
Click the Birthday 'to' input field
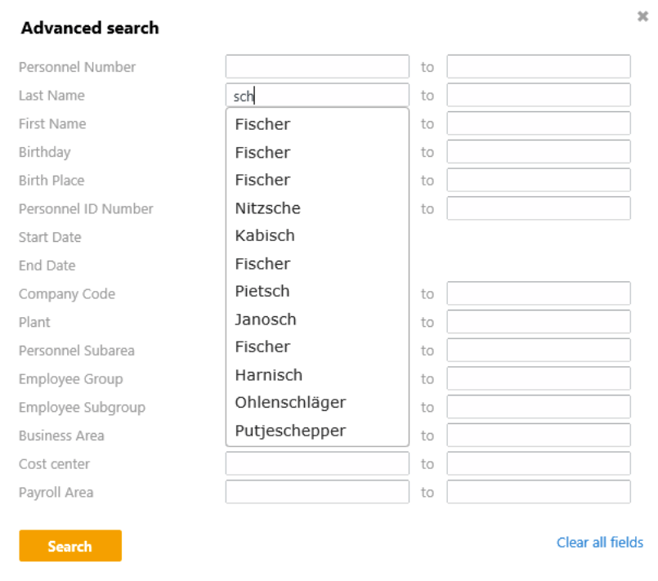click(539, 152)
